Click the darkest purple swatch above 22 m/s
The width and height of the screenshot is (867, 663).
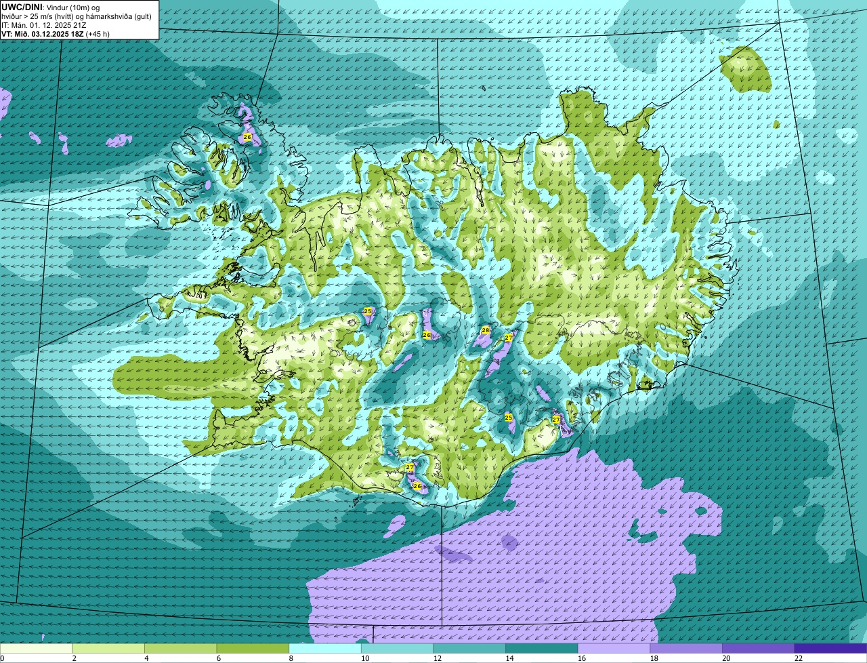click(x=830, y=648)
